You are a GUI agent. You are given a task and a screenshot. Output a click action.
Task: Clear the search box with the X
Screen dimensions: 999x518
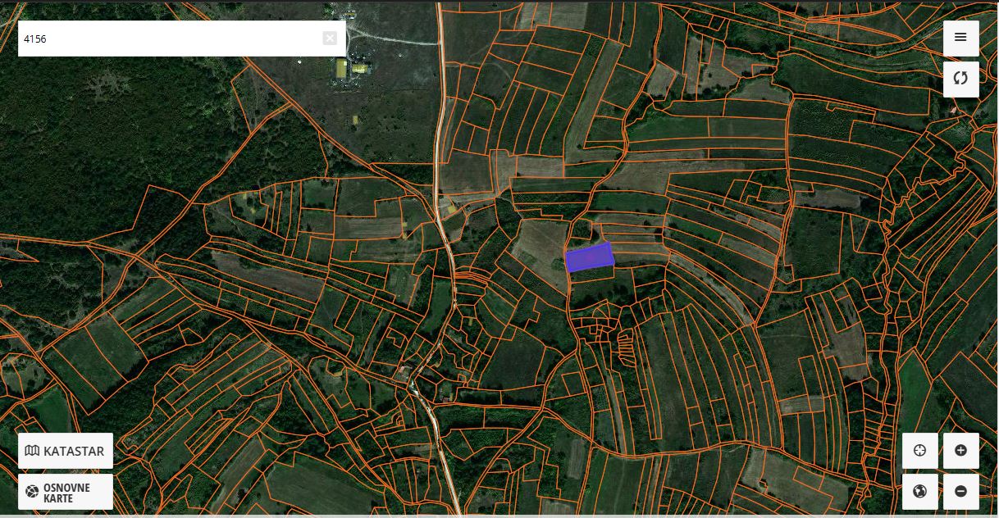point(329,39)
